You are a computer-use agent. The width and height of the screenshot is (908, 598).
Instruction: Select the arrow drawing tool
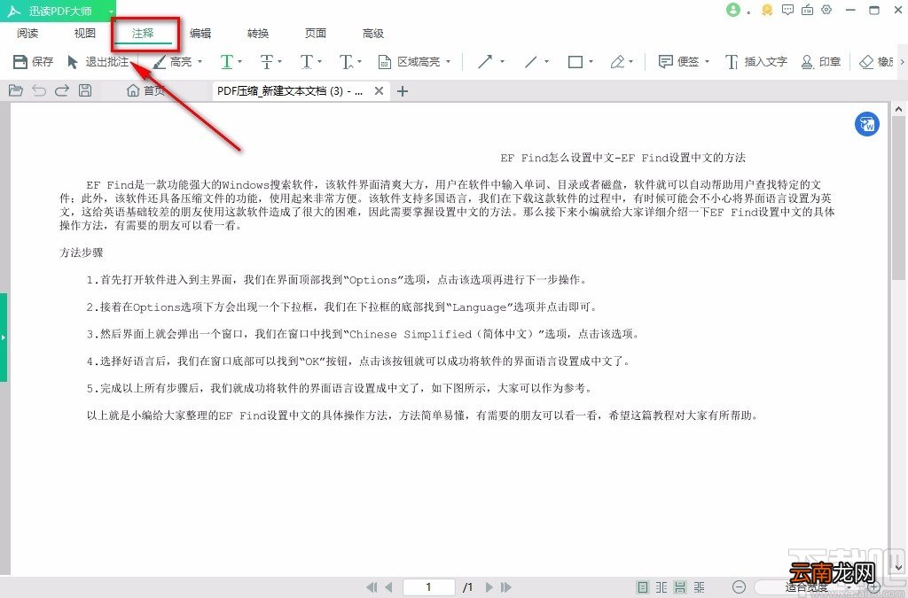485,61
